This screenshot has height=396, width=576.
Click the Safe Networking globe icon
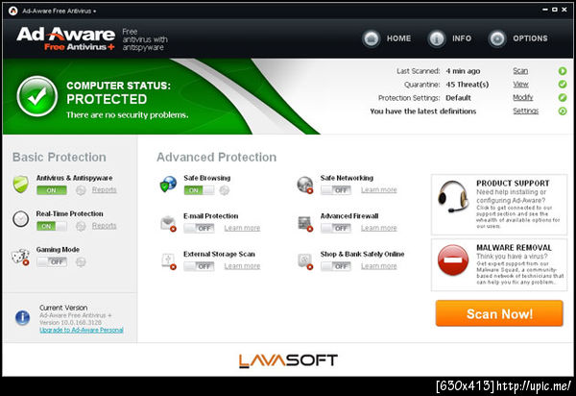point(305,185)
